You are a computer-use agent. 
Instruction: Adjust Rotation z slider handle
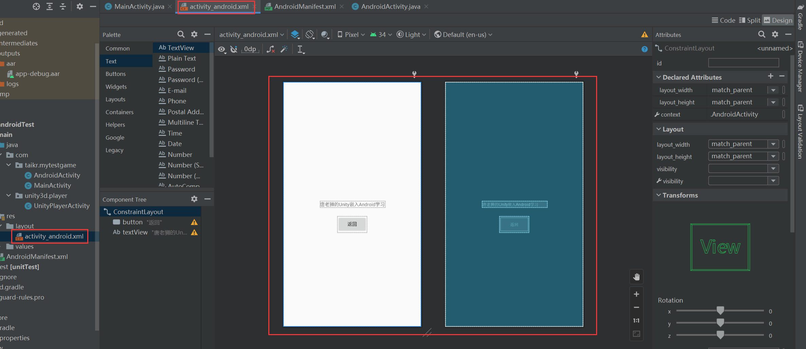pyautogui.click(x=720, y=335)
